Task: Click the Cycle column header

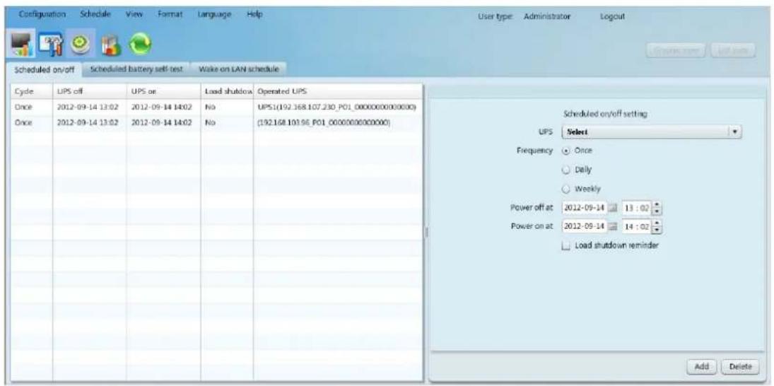Action: click(32, 92)
